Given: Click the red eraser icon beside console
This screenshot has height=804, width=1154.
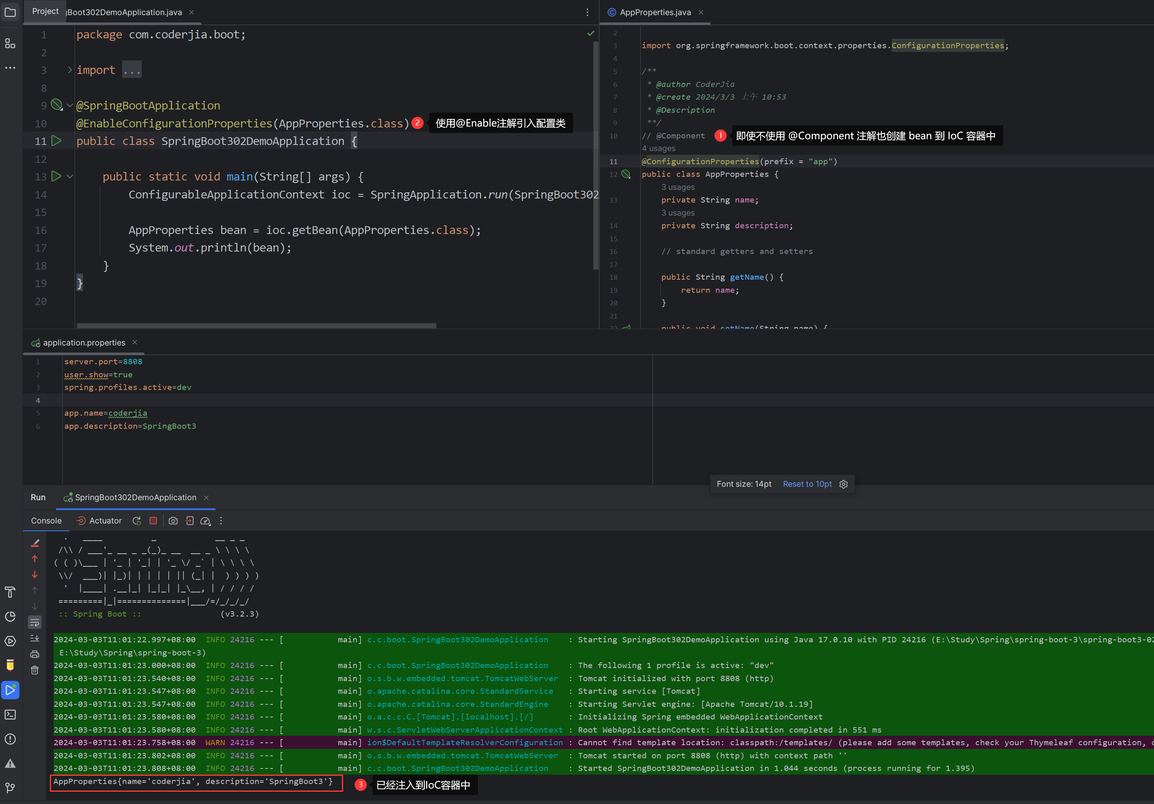Looking at the screenshot, I should click(x=35, y=543).
